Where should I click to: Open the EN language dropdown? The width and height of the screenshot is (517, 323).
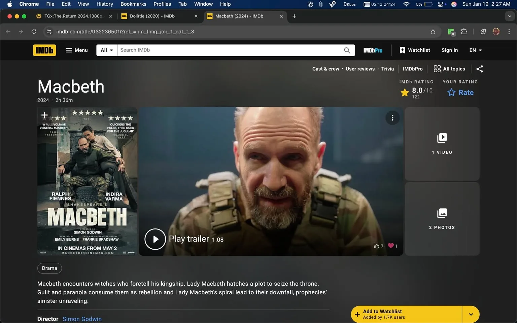coord(475,50)
